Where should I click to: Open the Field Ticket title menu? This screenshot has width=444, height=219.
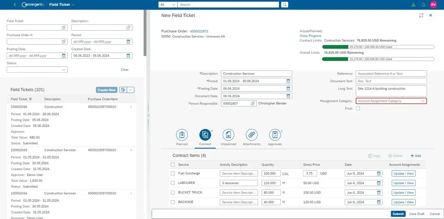pos(62,4)
